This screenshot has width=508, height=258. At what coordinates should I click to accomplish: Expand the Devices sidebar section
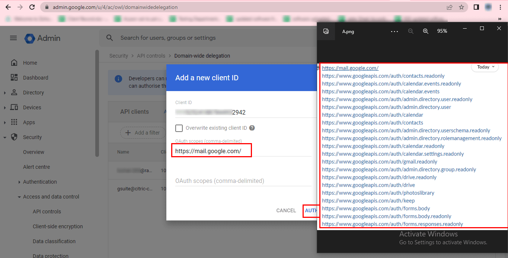click(x=5, y=108)
